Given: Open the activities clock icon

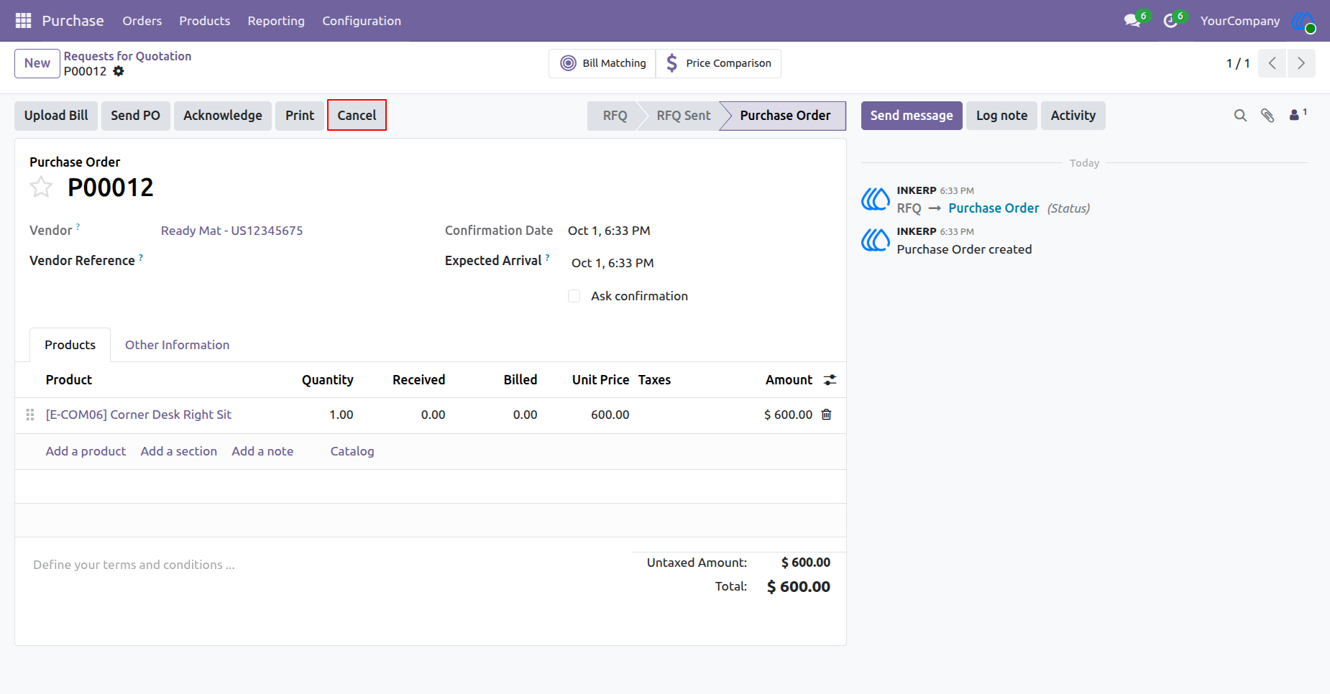Looking at the screenshot, I should click(1171, 21).
